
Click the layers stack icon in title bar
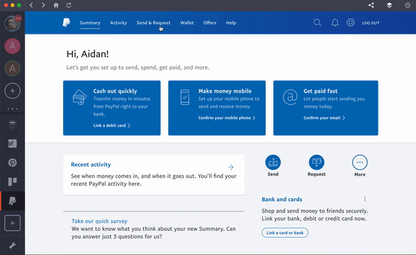pos(389,5)
